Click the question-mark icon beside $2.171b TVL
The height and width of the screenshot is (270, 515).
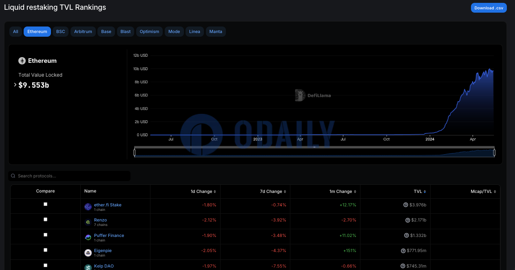coord(407,220)
